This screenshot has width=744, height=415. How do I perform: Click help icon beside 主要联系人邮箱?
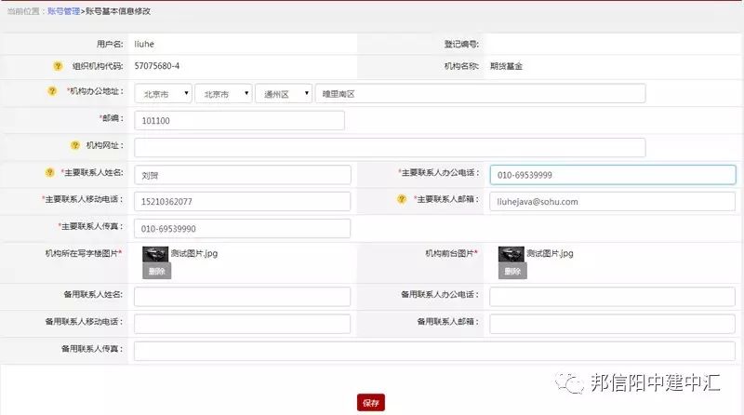[402, 199]
